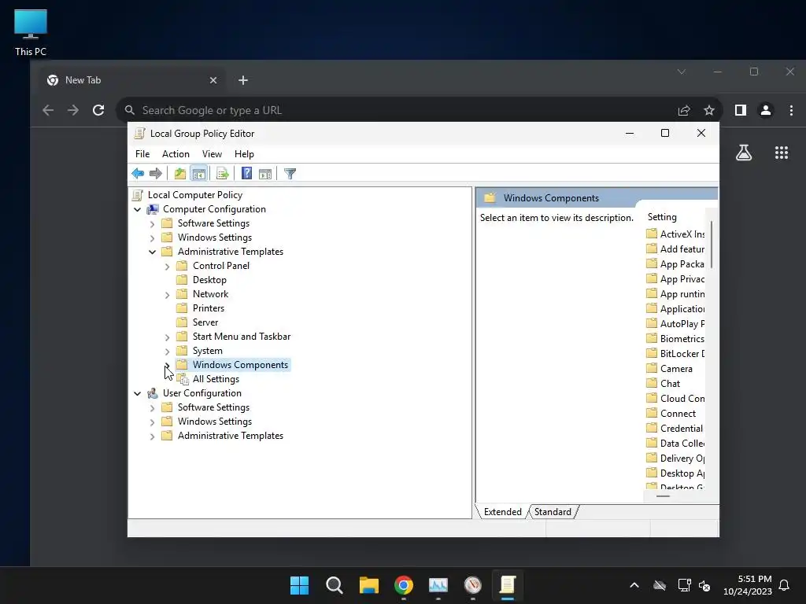806x604 pixels.
Task: Open the This PC desktop icon
Action: (x=31, y=33)
